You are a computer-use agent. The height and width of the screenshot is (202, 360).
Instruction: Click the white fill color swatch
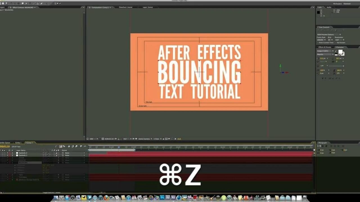click(341, 52)
